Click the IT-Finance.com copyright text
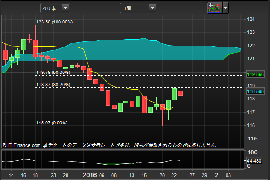Screen dimensions: 270x180 [22, 145]
